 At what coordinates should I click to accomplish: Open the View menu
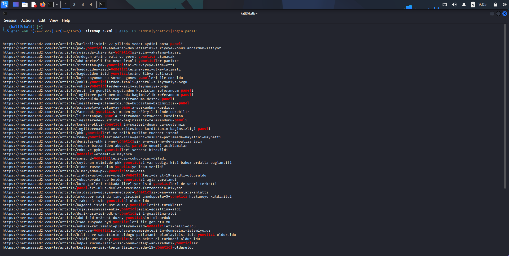[54, 20]
